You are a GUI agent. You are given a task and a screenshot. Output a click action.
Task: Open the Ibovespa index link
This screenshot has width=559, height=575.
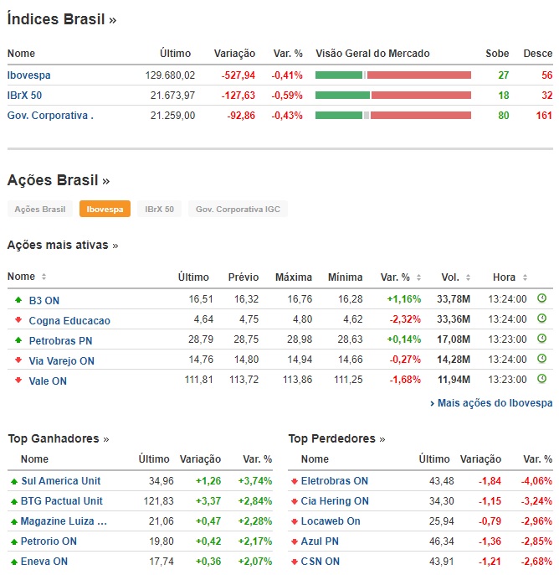(29, 75)
